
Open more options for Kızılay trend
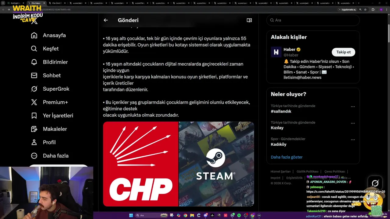tap(353, 123)
